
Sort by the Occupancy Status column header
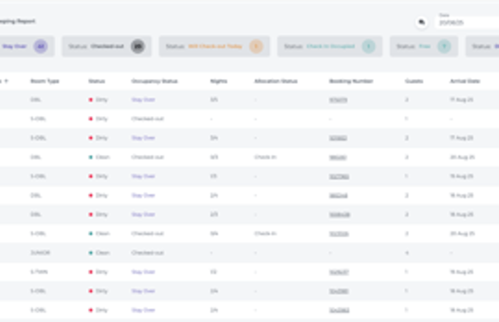tap(154, 81)
